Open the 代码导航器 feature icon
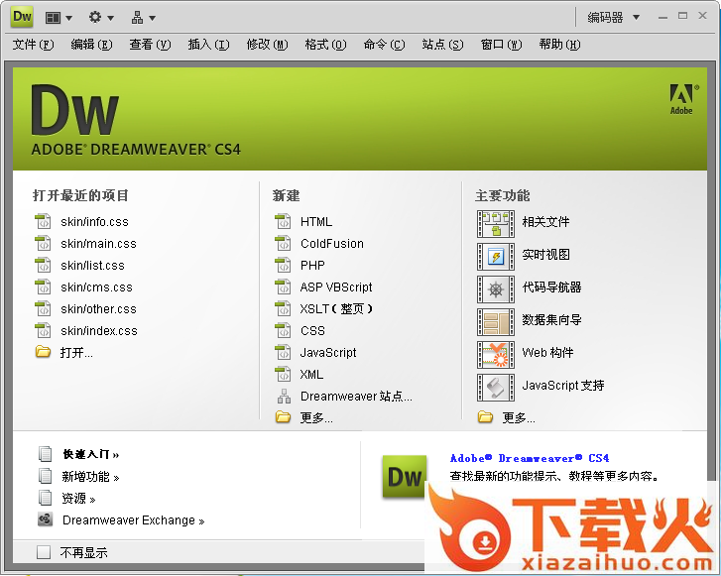 click(x=496, y=288)
